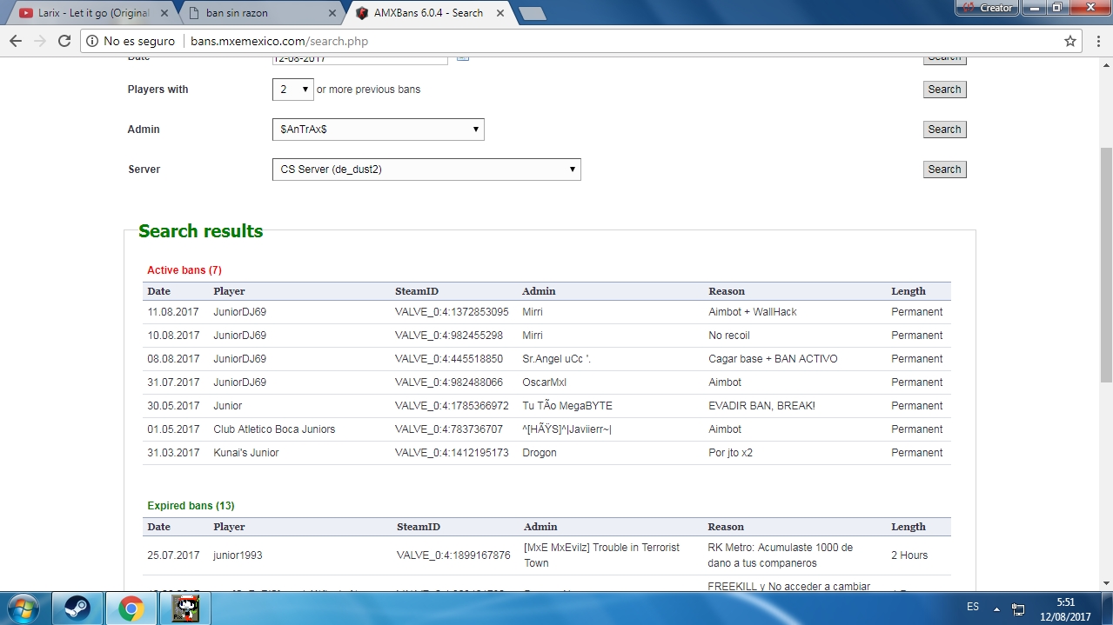Click SteamID VALVE_0:4:1412195173
Screen dimensions: 1113x625
pyautogui.click(x=452, y=453)
